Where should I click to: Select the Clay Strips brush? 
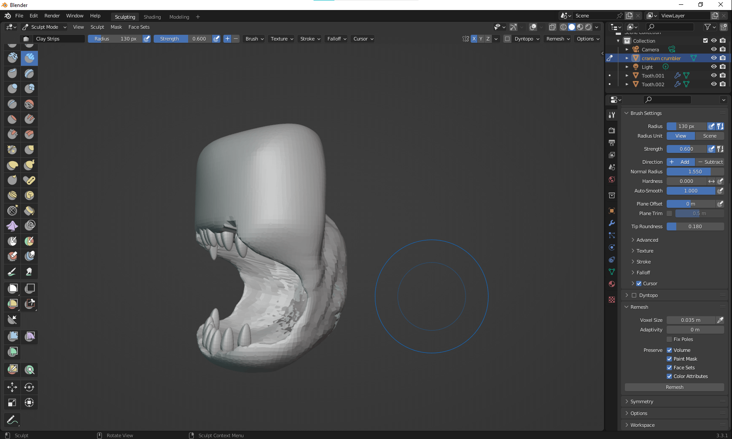click(29, 58)
